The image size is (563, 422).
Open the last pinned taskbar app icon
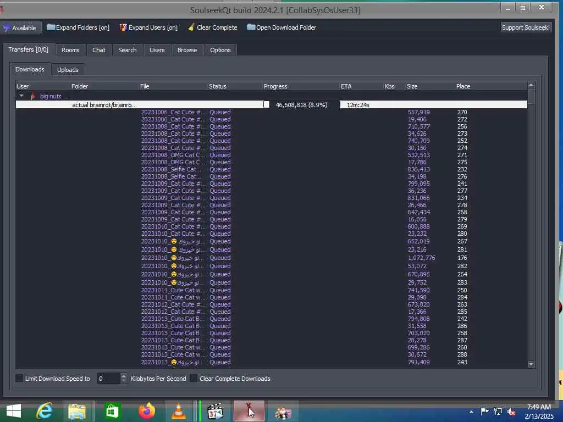[x=283, y=412]
